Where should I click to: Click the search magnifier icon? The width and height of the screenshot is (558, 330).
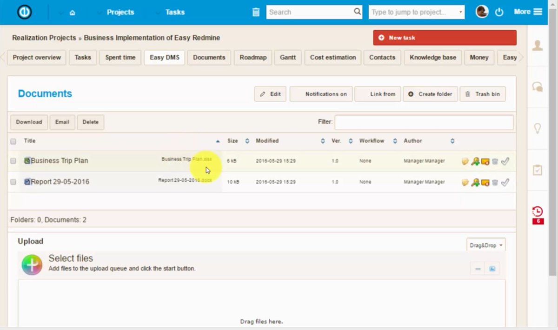[x=357, y=12]
